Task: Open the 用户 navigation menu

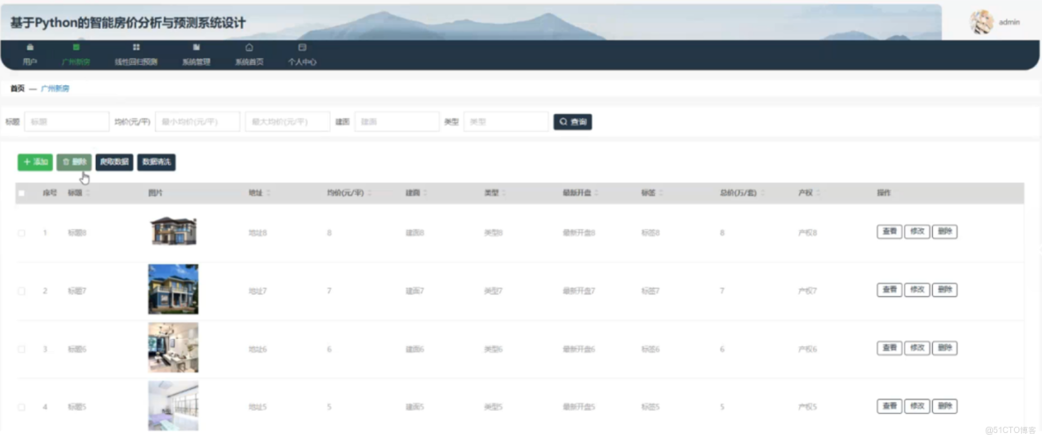Action: pos(29,55)
